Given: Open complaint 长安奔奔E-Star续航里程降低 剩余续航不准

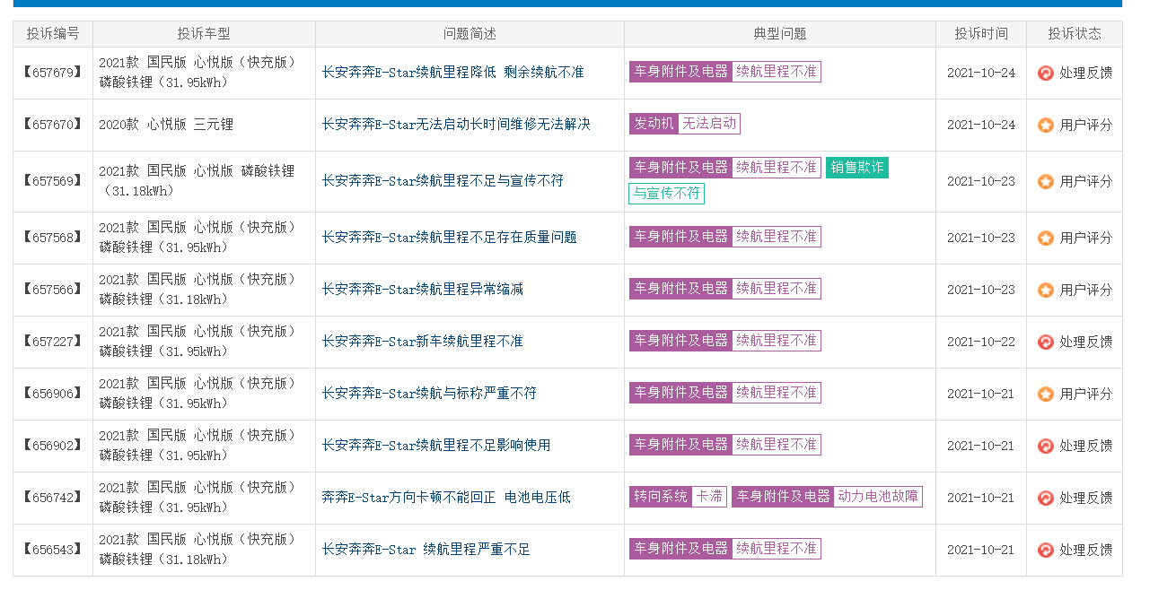Looking at the screenshot, I should (x=452, y=72).
